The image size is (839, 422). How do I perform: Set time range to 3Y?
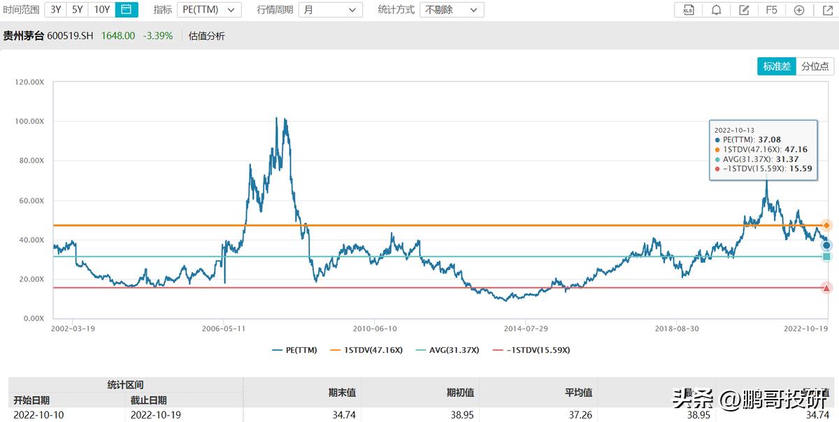55,10
